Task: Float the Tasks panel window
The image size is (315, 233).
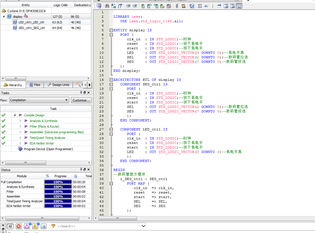Action: 85,92
